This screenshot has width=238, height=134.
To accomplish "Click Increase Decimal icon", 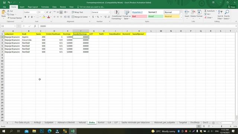I will [105, 17].
